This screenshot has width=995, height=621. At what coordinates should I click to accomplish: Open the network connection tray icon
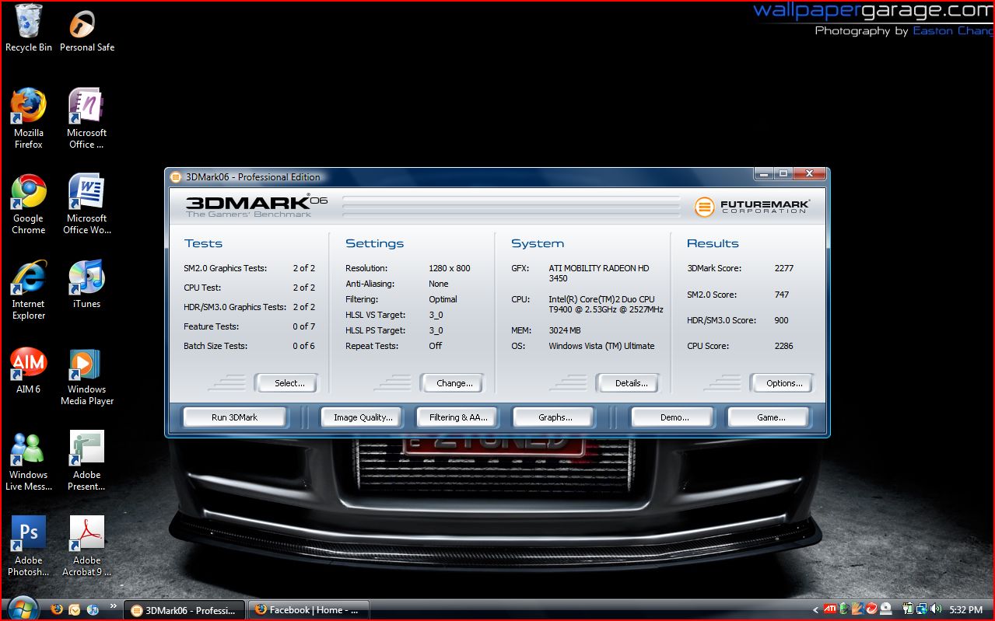point(921,609)
